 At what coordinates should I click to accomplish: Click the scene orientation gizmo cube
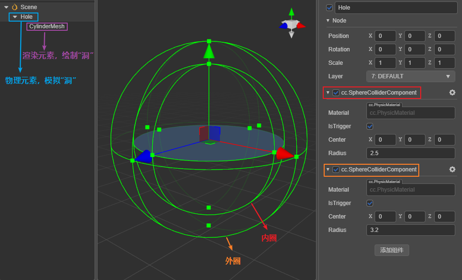click(292, 24)
